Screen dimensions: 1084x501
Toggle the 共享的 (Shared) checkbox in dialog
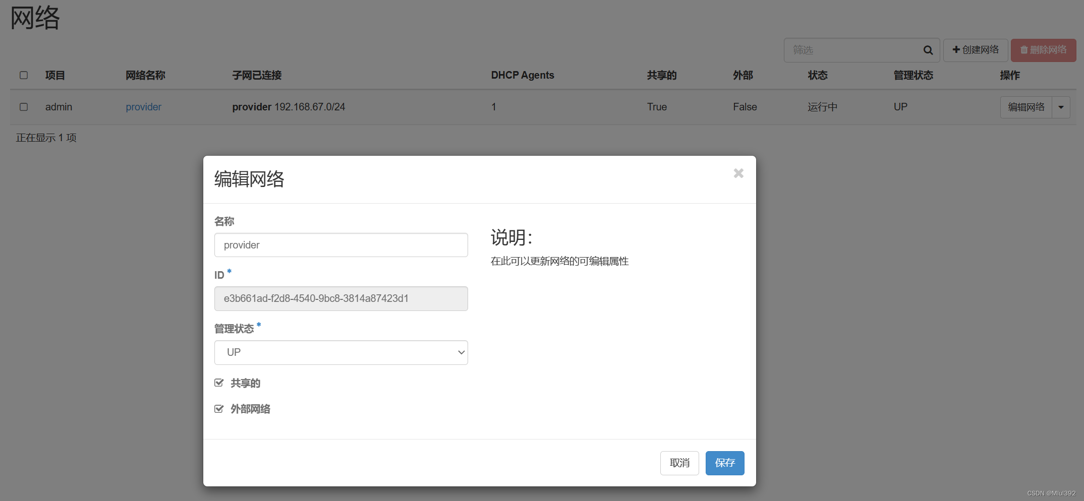tap(219, 383)
